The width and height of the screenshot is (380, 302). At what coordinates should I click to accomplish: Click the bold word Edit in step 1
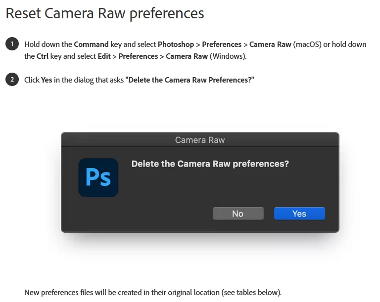104,56
